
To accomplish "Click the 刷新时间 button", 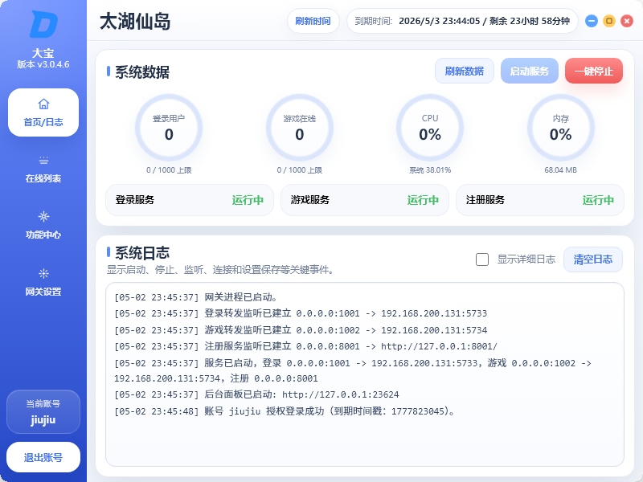I will [x=313, y=21].
